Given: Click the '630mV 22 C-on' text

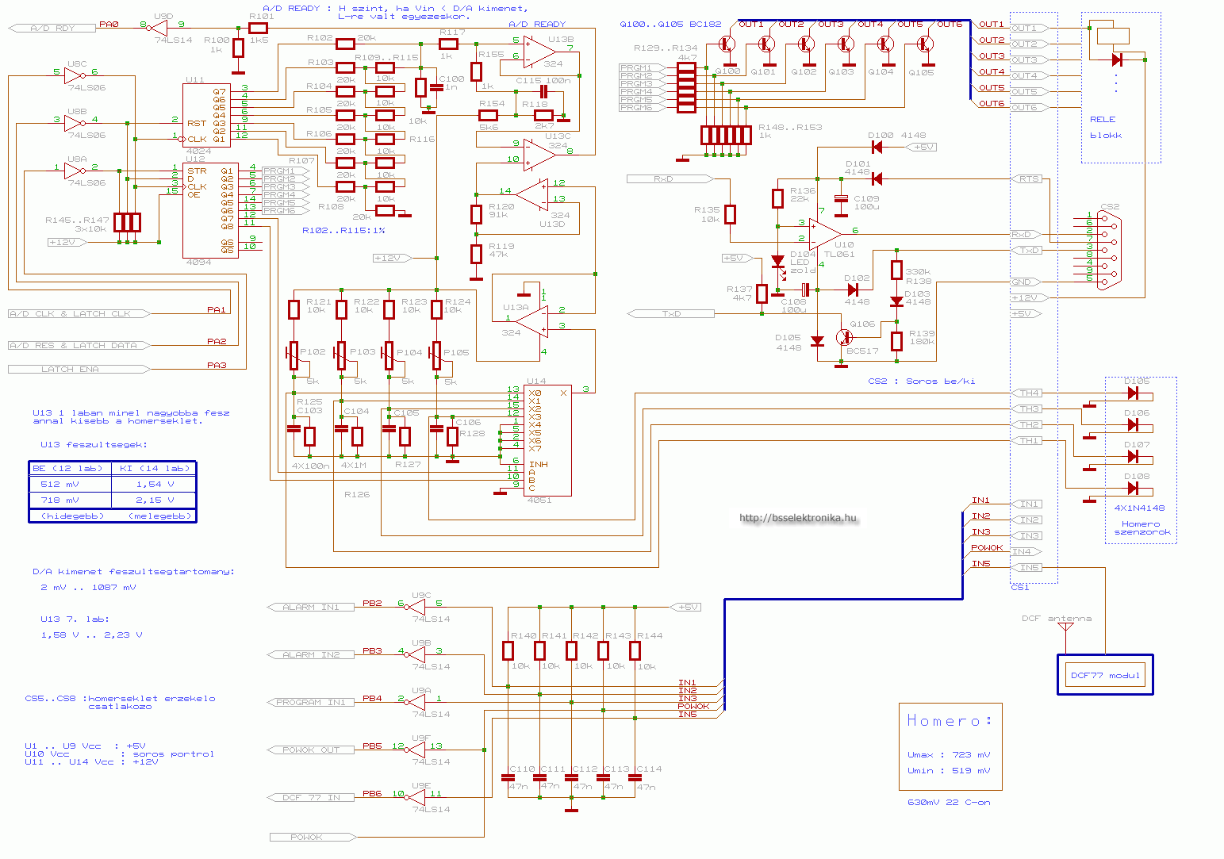Looking at the screenshot, I should coord(949,802).
